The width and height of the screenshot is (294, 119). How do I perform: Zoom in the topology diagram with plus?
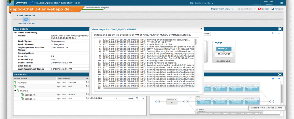pyautogui.click(x=273, y=33)
